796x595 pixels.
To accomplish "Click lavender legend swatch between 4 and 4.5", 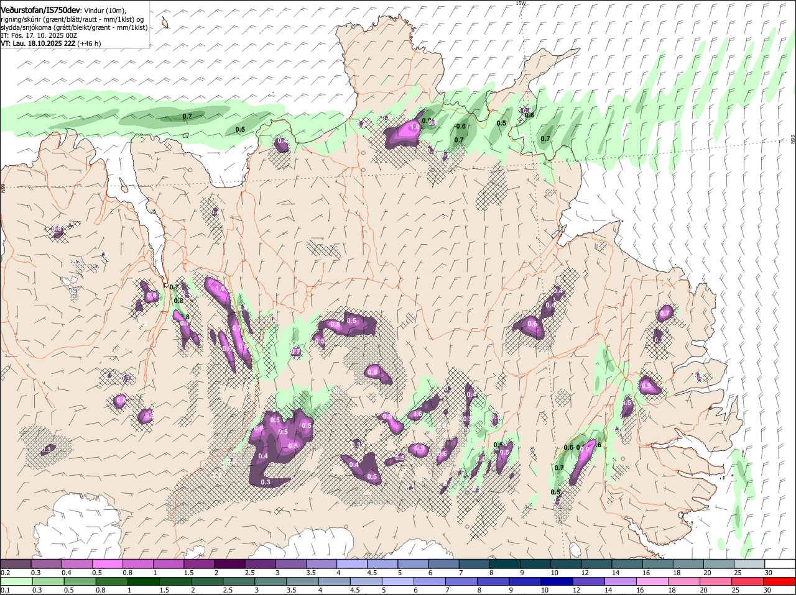I will (x=351, y=563).
